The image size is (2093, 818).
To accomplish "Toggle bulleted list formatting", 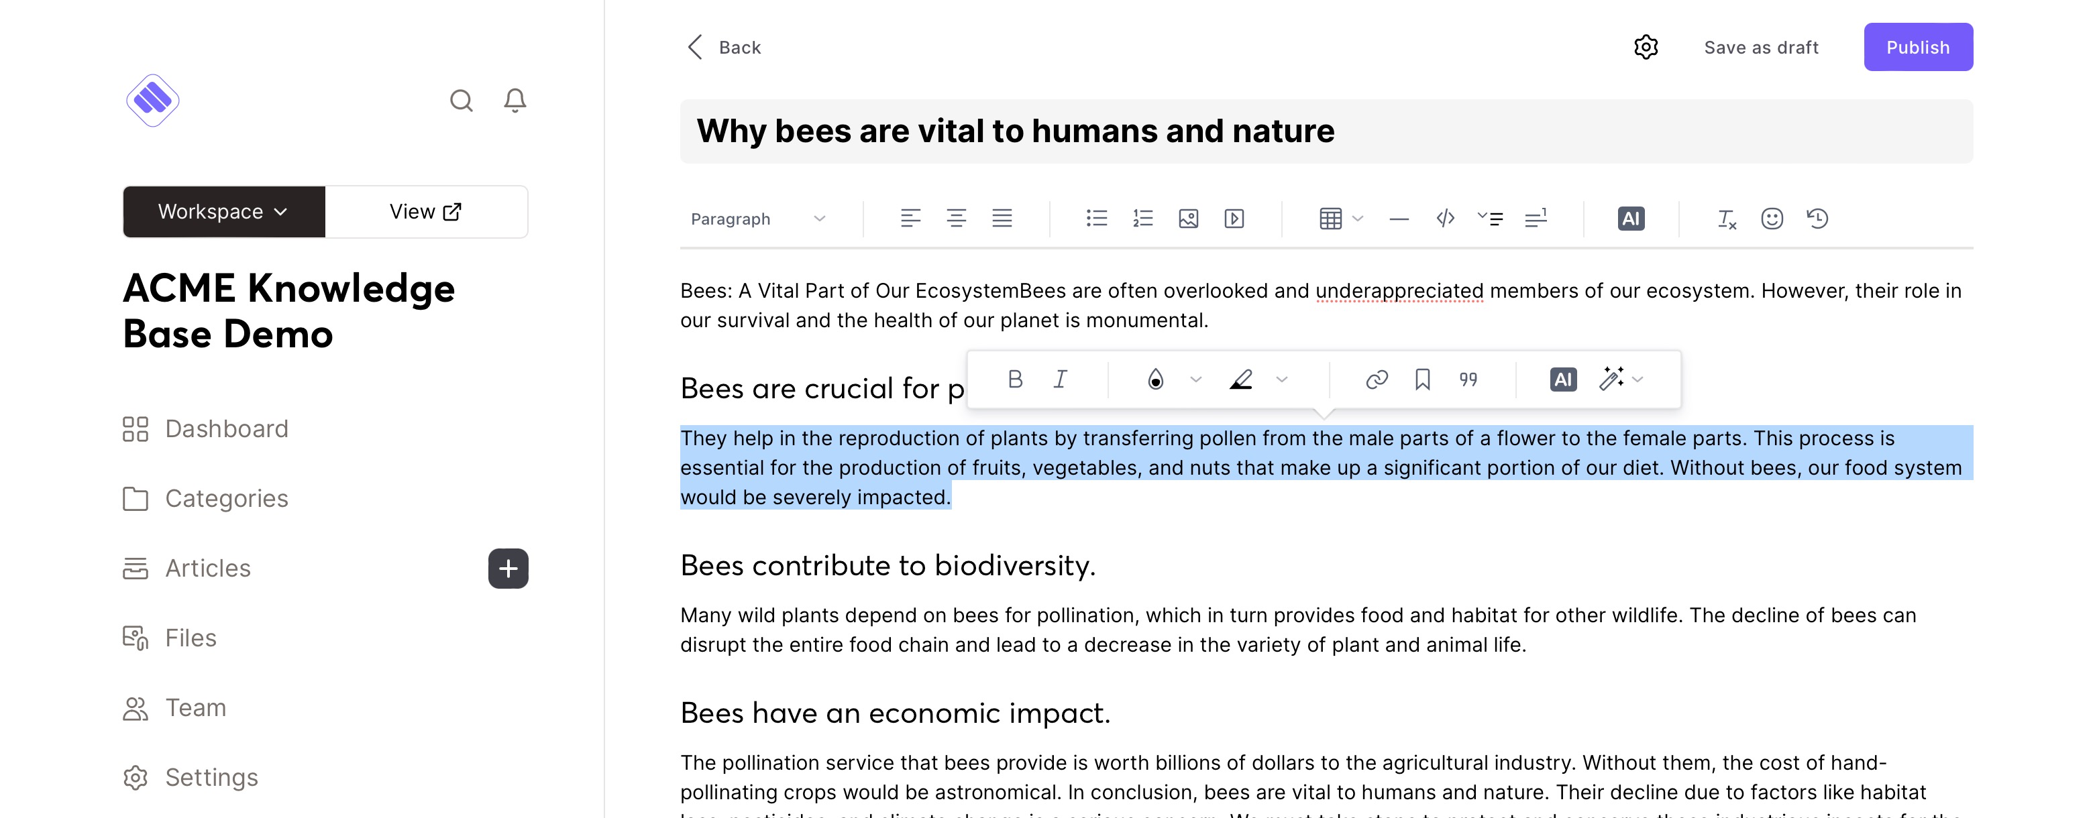I will point(1096,219).
